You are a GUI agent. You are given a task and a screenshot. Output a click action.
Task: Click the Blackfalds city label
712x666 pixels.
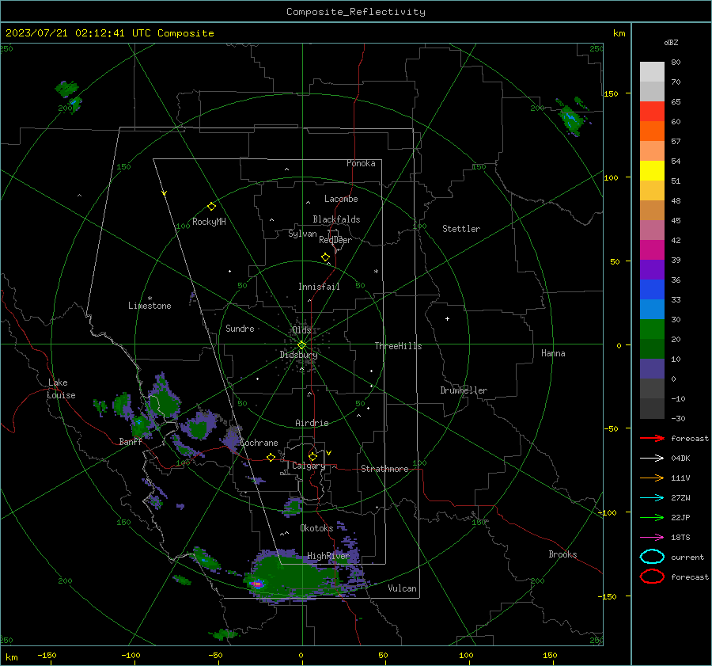point(336,219)
